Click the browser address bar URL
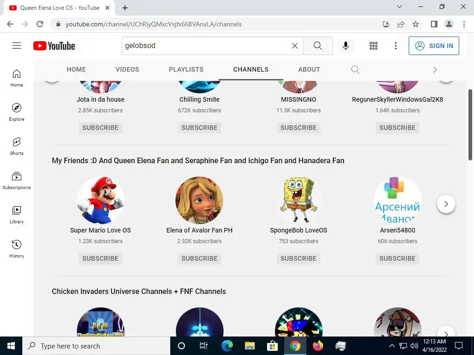 (x=154, y=24)
